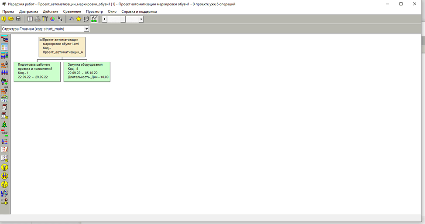Open project with the yellow folder icon

(11, 19)
